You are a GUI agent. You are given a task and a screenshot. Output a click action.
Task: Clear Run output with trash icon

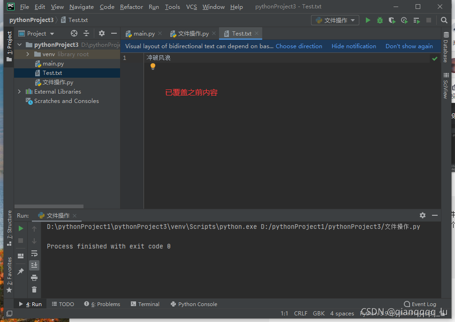point(34,290)
